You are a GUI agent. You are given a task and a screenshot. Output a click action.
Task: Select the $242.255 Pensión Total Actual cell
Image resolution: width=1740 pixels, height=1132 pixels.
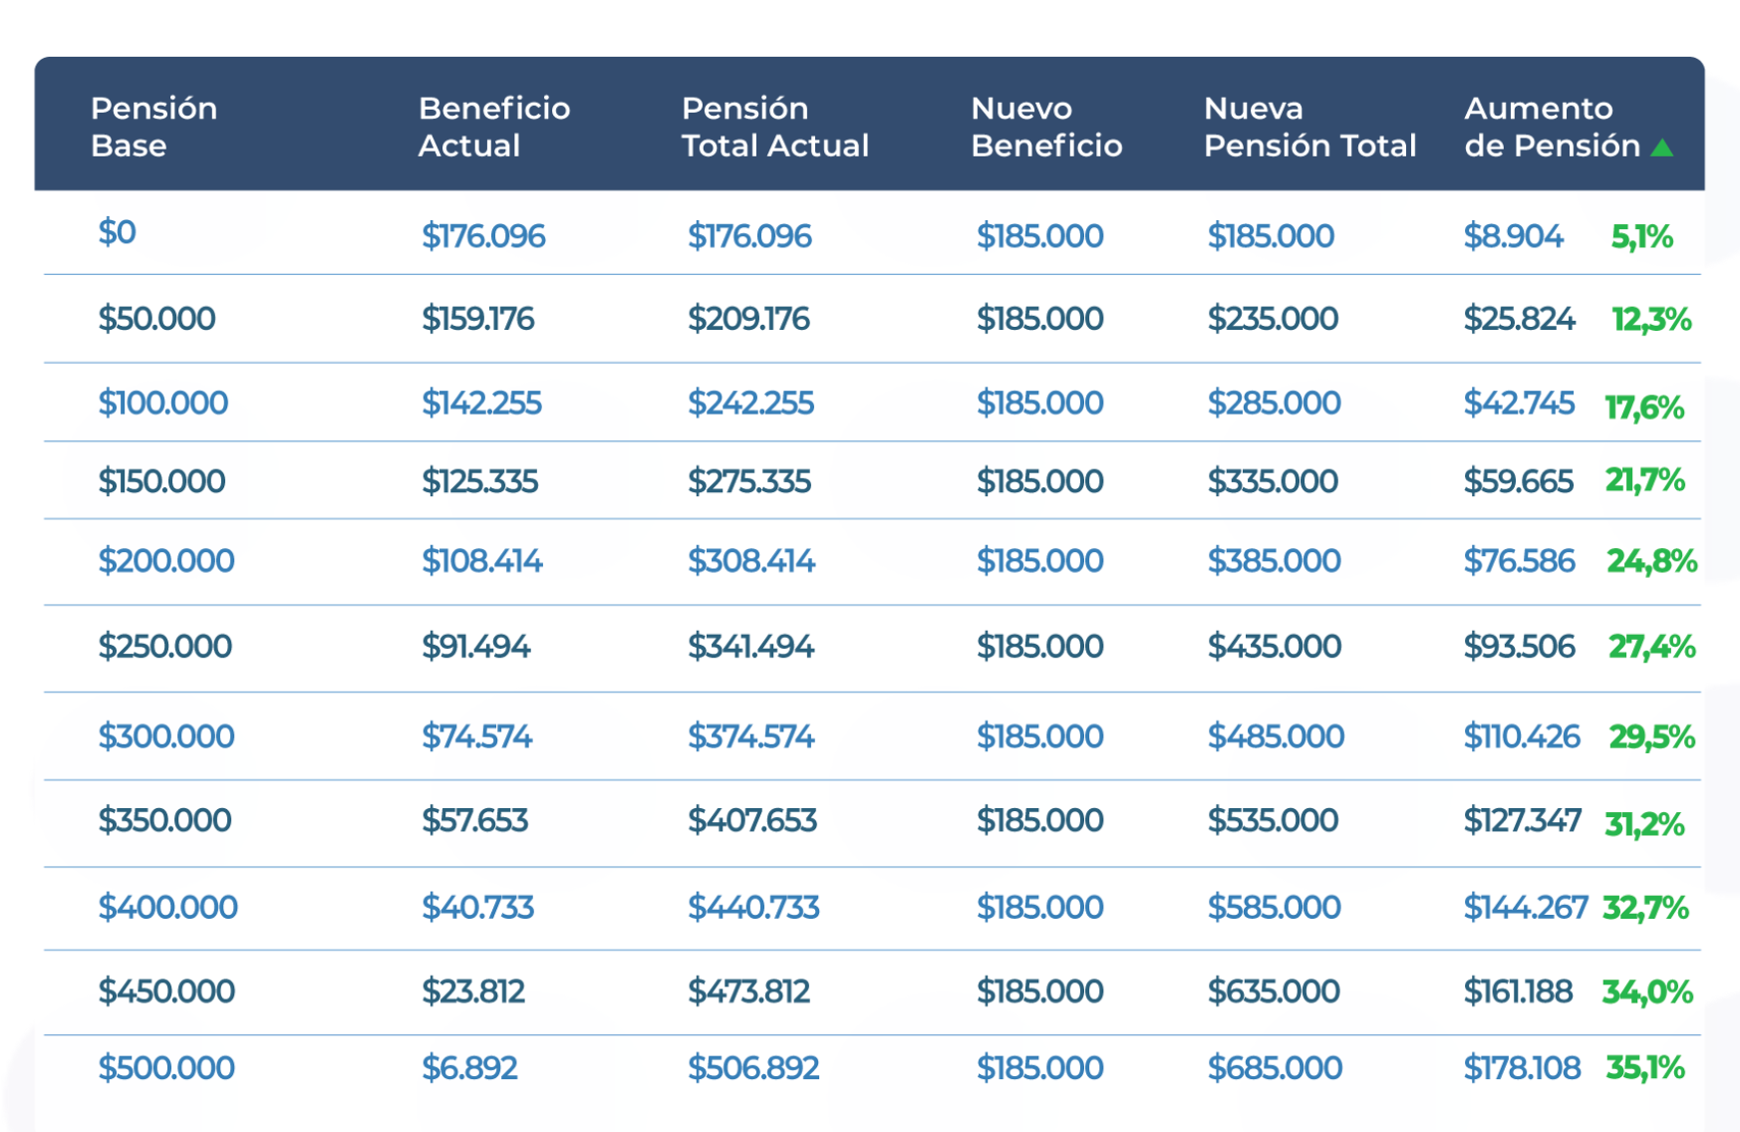pyautogui.click(x=750, y=403)
